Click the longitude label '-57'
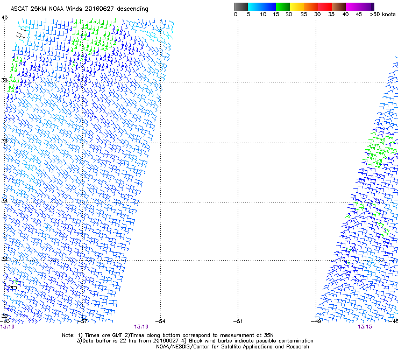 [x=82, y=321]
